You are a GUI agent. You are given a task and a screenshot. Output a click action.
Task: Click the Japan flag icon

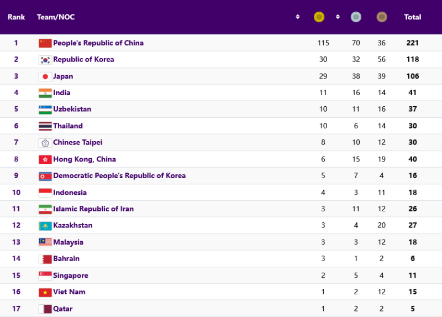click(45, 76)
